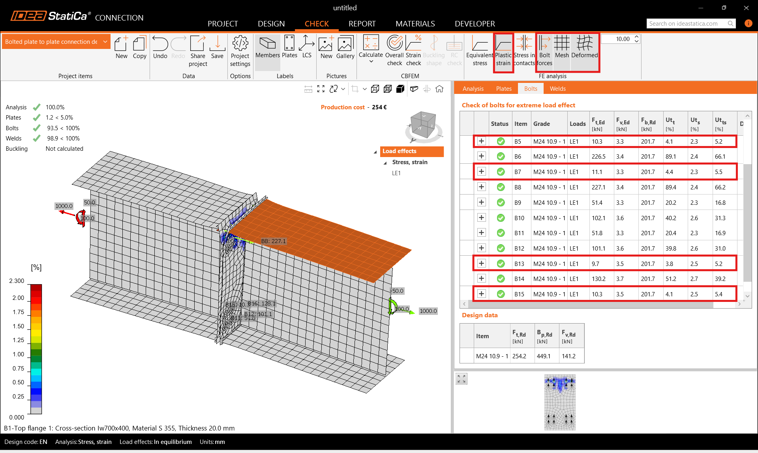Expand bolt B6 row details
This screenshot has height=453, width=758.
click(x=481, y=156)
